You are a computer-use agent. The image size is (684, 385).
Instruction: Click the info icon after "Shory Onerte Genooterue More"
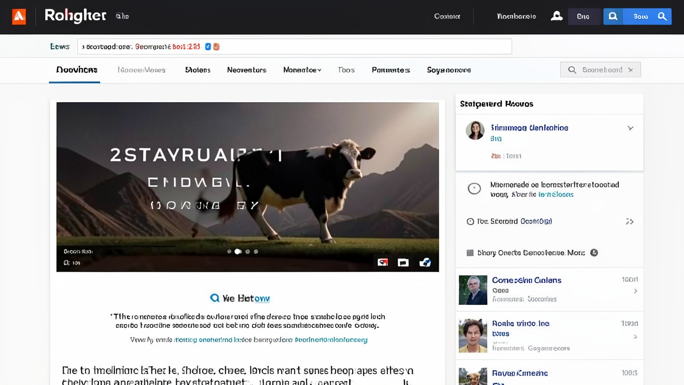click(594, 252)
